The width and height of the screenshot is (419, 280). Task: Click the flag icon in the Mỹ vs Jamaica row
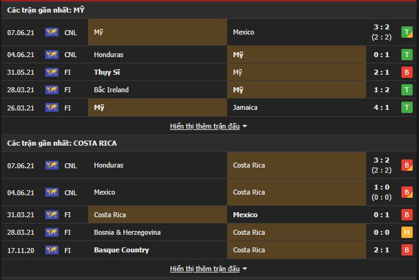(x=52, y=107)
